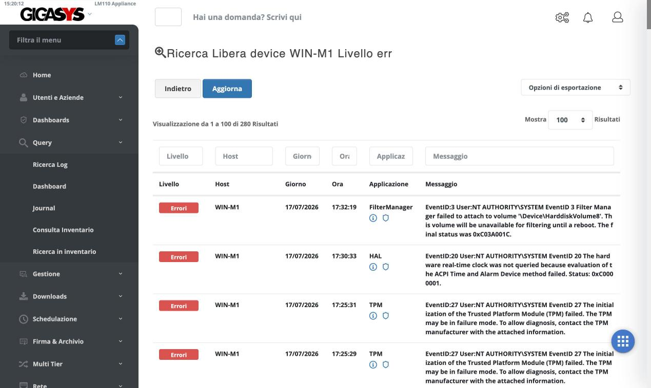Click the 17:32:19 time cell

(x=344, y=207)
